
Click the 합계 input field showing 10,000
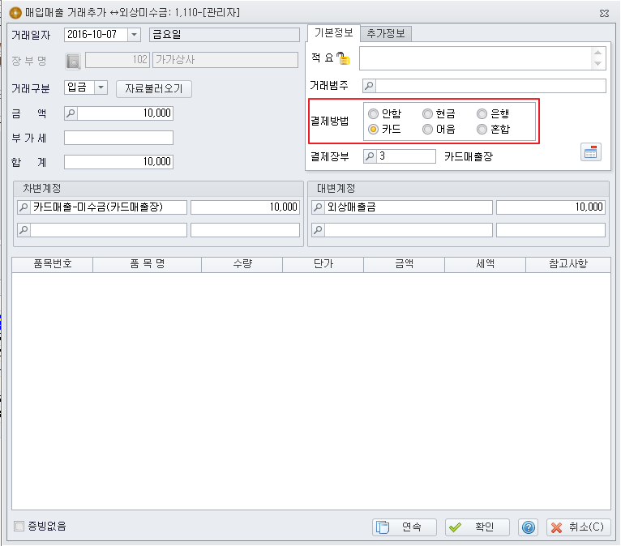[x=119, y=162]
